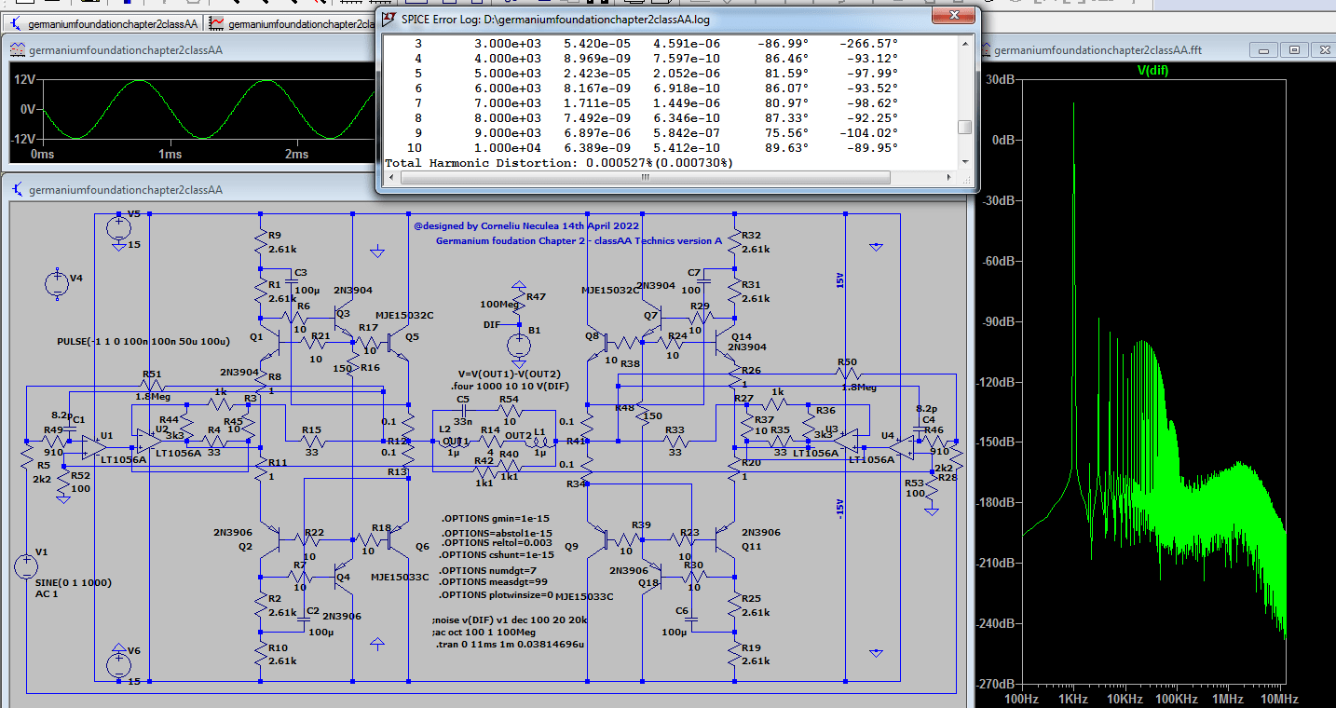Click the Total Harmonic Distortion line in log
Viewport: 1336px width, 708px height.
coord(559,163)
